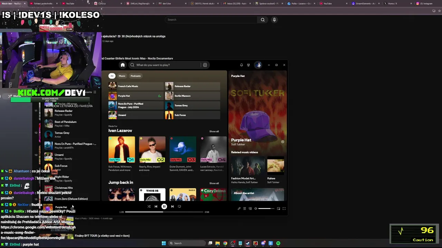The image size is (442, 248).
Task: Open the Spotify profile avatar menu
Action: tap(258, 65)
